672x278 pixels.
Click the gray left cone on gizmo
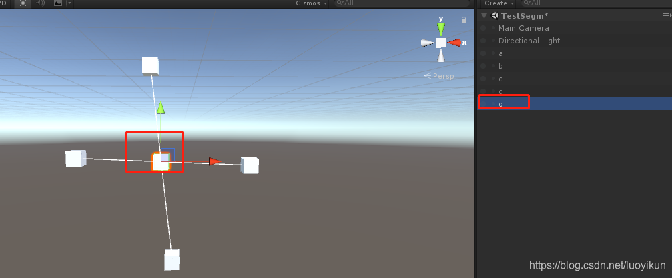pos(428,43)
